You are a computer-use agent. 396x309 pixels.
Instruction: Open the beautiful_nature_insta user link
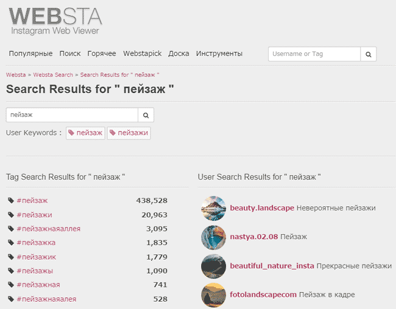coord(272,266)
